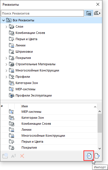Toggle the folder tree view button
Image resolution: width=108 pixels, height=170 pixels.
pos(89,13)
